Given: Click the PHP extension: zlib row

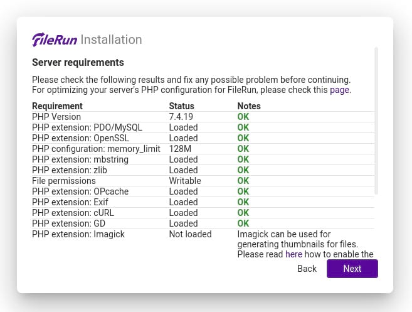Looking at the screenshot, I should click(203, 170).
